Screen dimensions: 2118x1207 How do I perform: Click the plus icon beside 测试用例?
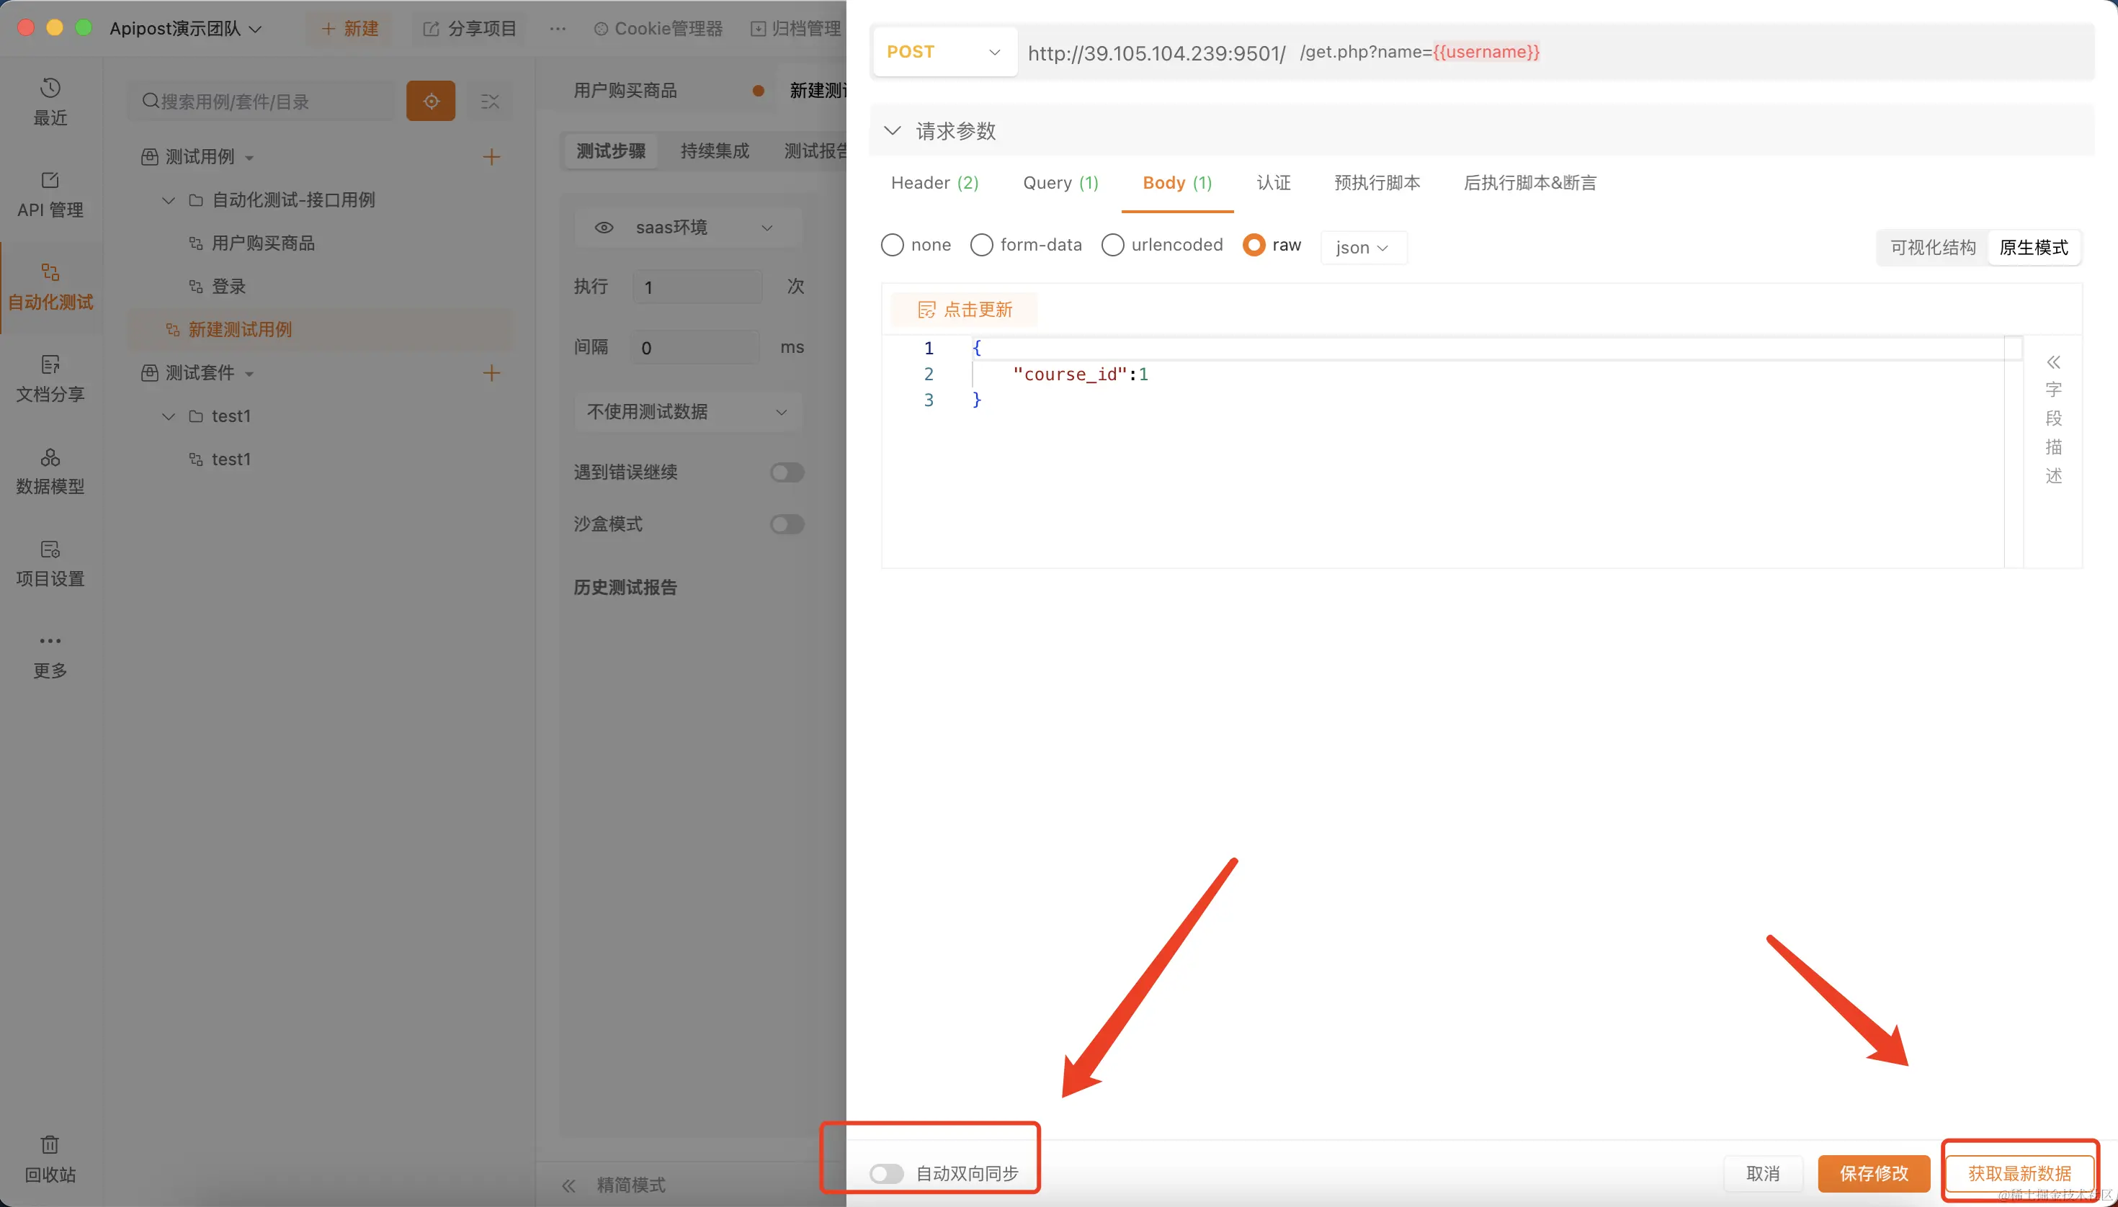[x=491, y=157]
